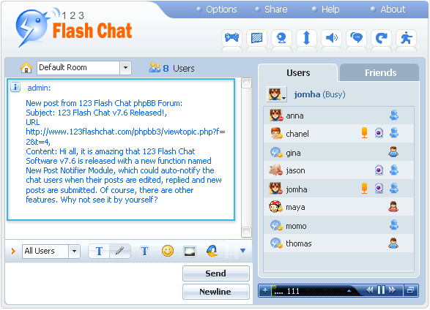Click the 123 Flash Chat logo
This screenshot has height=310, width=430.
pos(74,27)
